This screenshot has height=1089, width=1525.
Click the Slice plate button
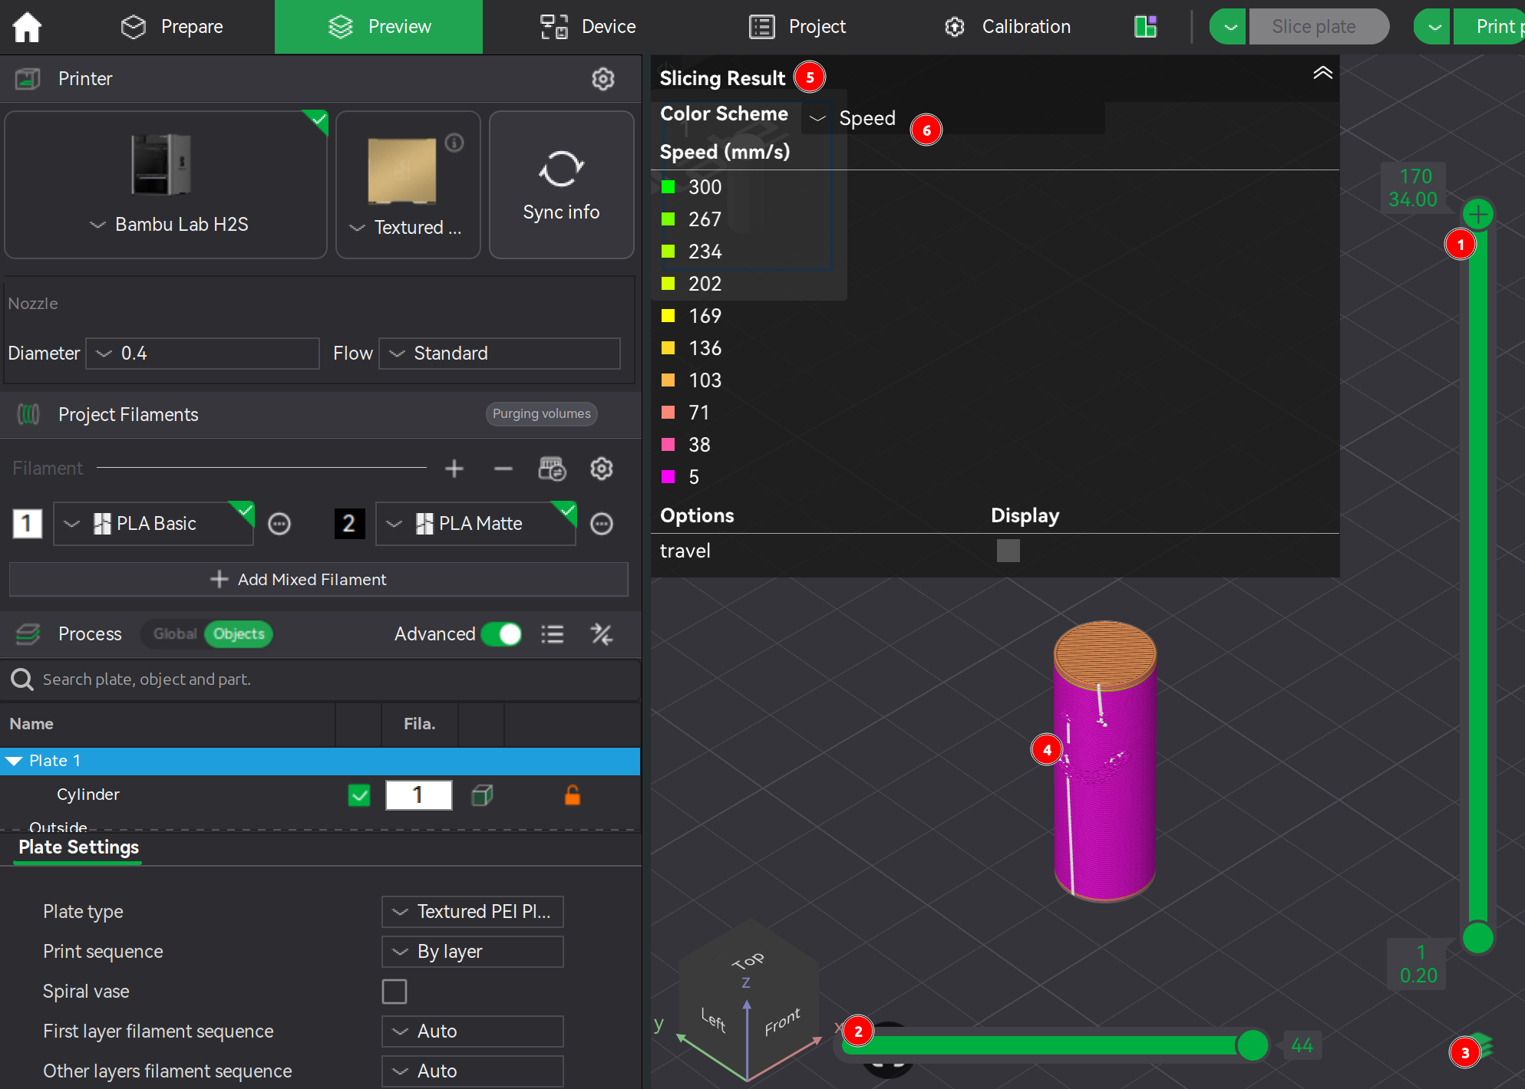pos(1319,27)
